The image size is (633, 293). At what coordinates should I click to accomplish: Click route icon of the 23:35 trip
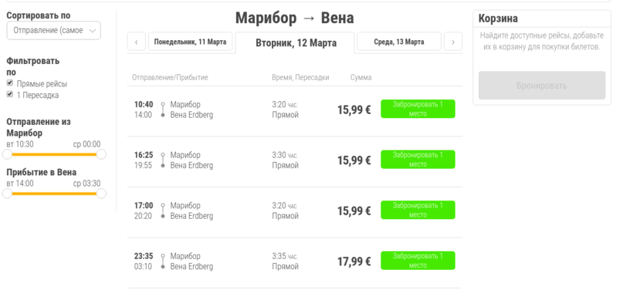pos(163,261)
